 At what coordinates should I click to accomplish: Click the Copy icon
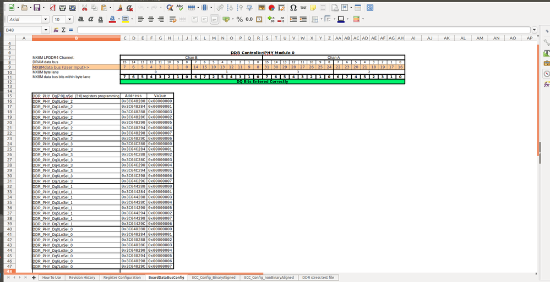94,7
